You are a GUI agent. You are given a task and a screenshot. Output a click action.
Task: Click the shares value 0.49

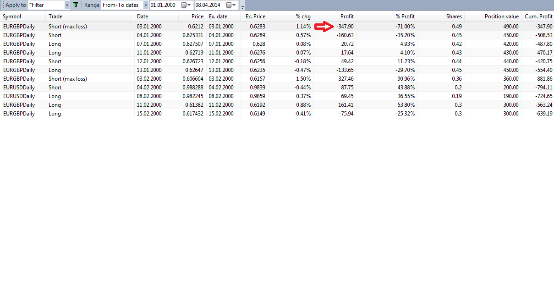coord(457,27)
